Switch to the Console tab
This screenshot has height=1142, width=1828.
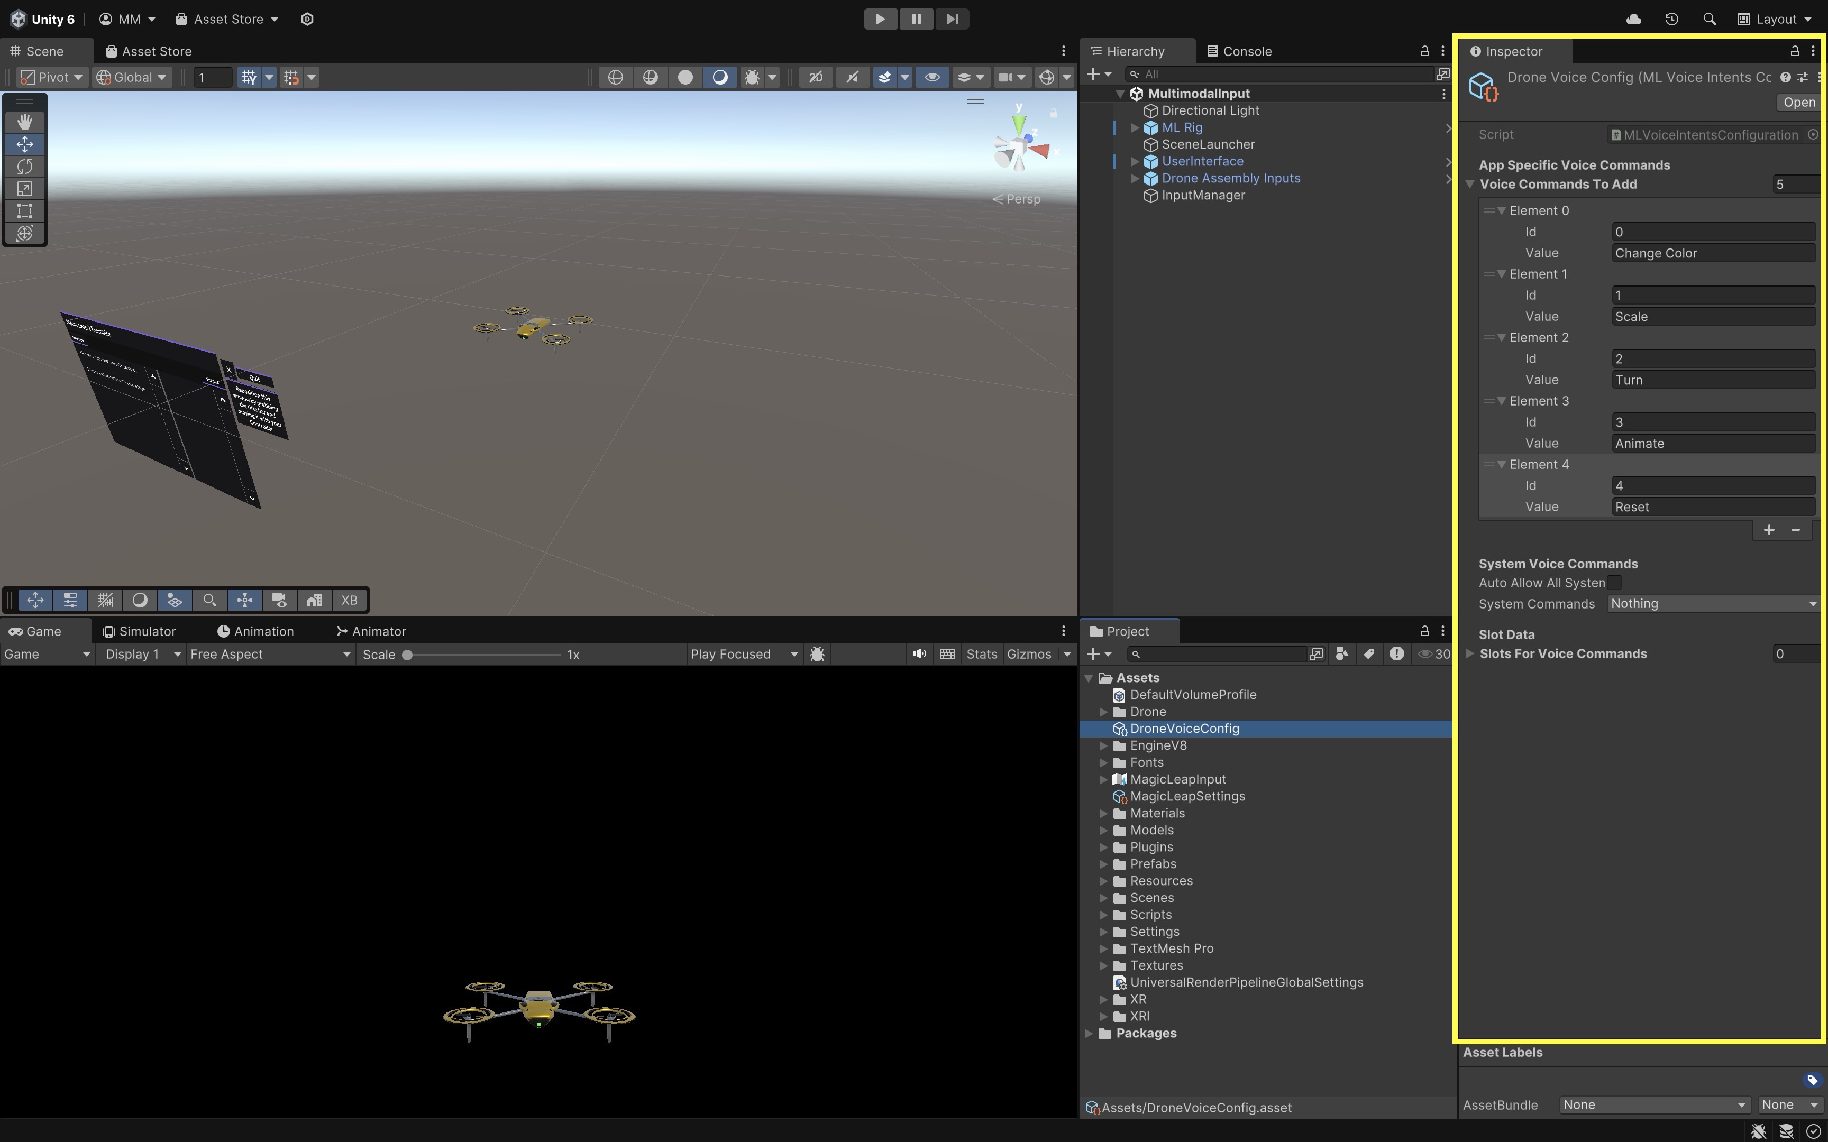(1239, 51)
